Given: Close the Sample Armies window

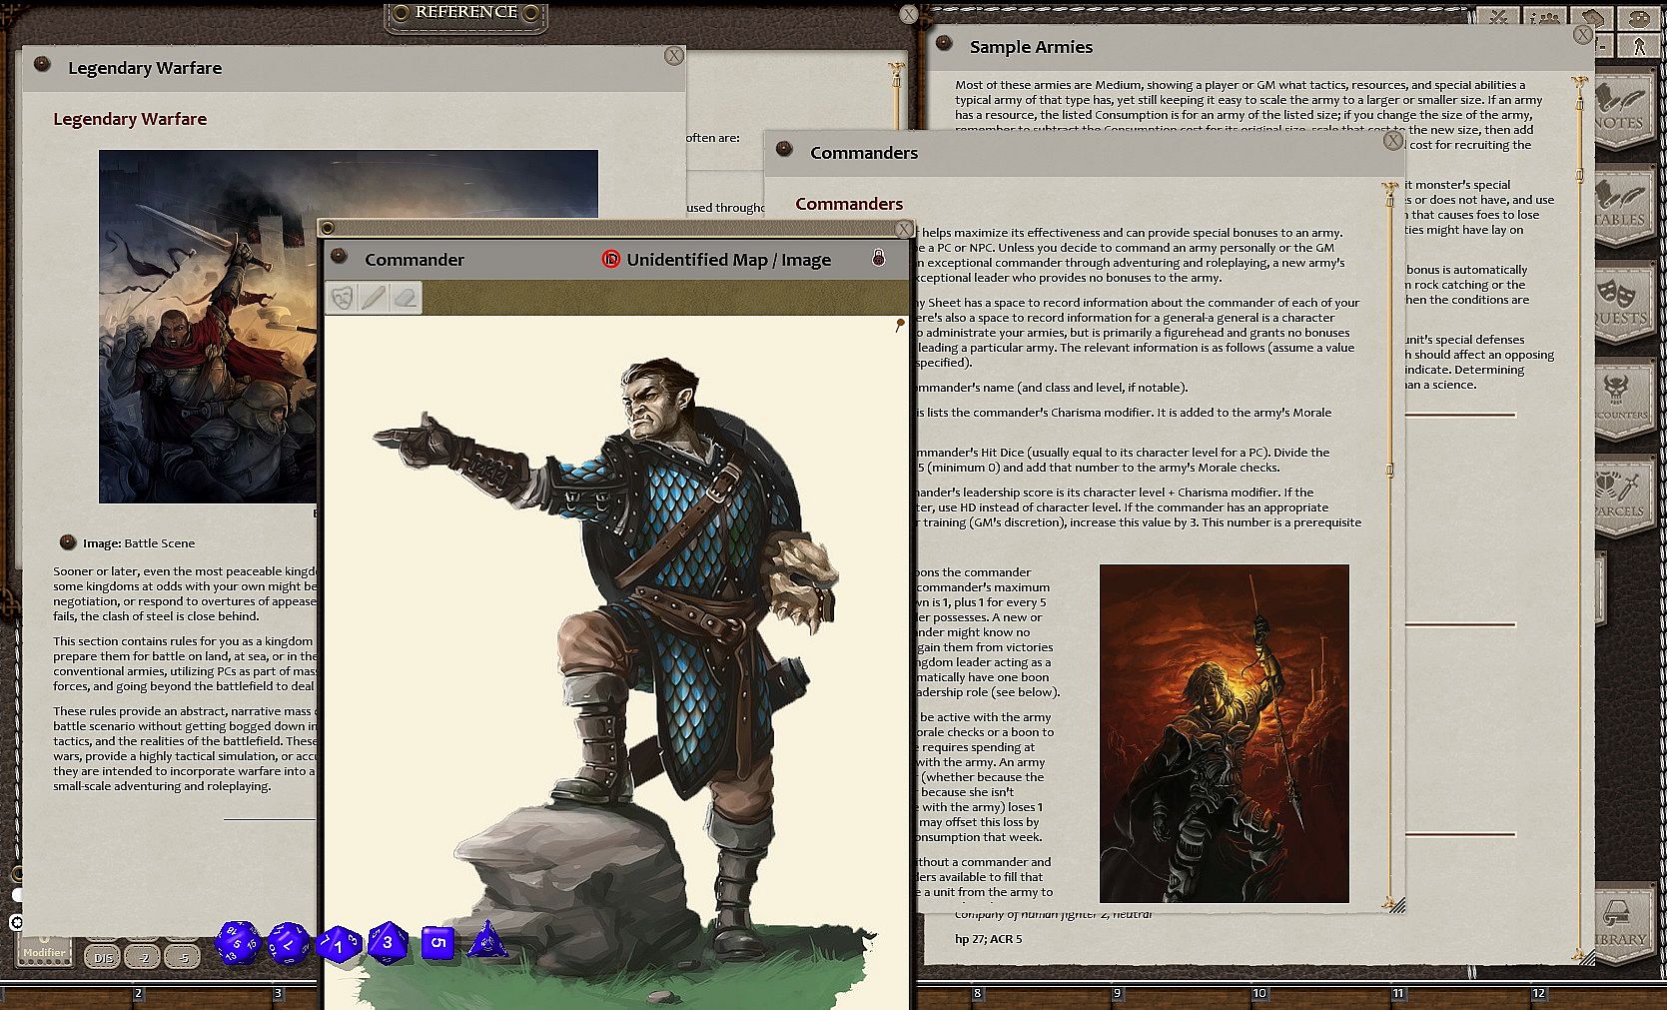Looking at the screenshot, I should point(1583,35).
